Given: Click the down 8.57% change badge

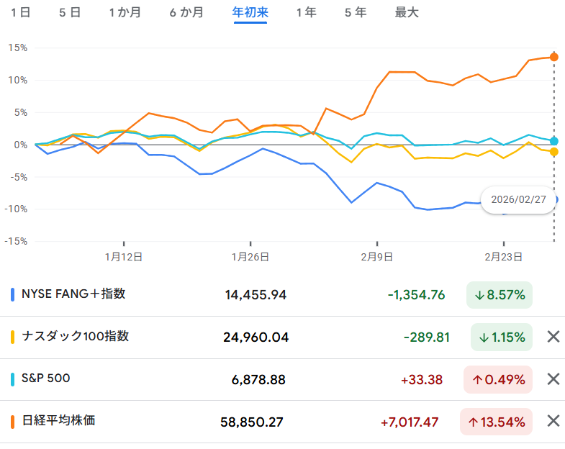Looking at the screenshot, I should click(500, 295).
